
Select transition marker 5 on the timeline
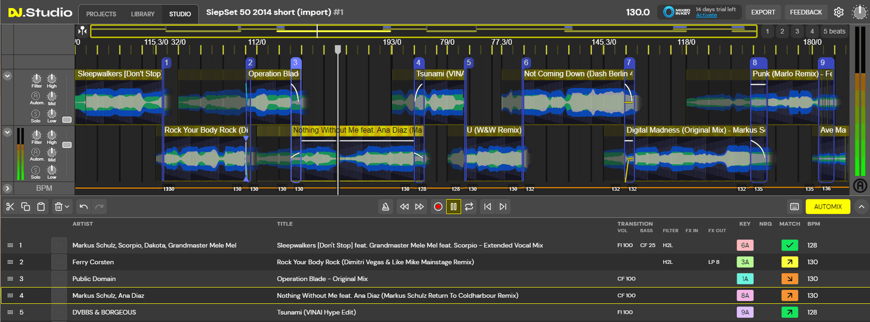point(469,63)
